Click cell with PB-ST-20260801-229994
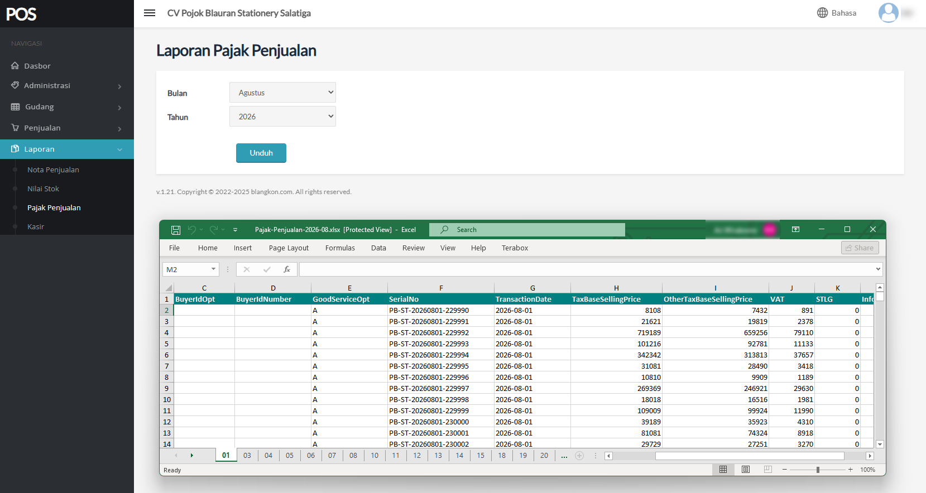The image size is (926, 493). pos(441,355)
